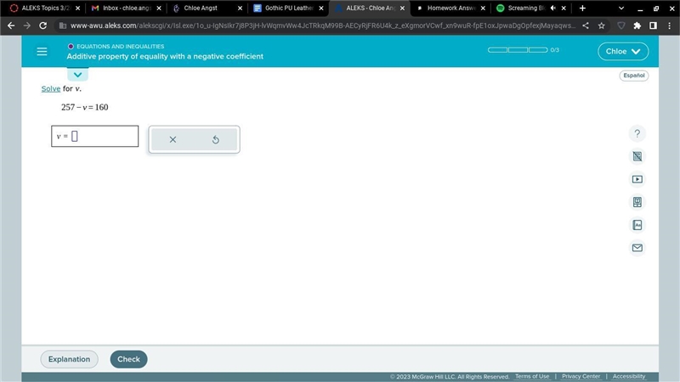Open the textbook eBook icon

(x=637, y=202)
